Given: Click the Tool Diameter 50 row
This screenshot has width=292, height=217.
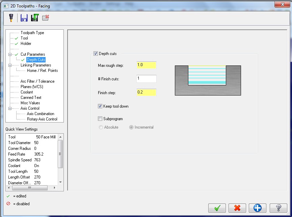Looking at the screenshot, I should click(32, 143).
